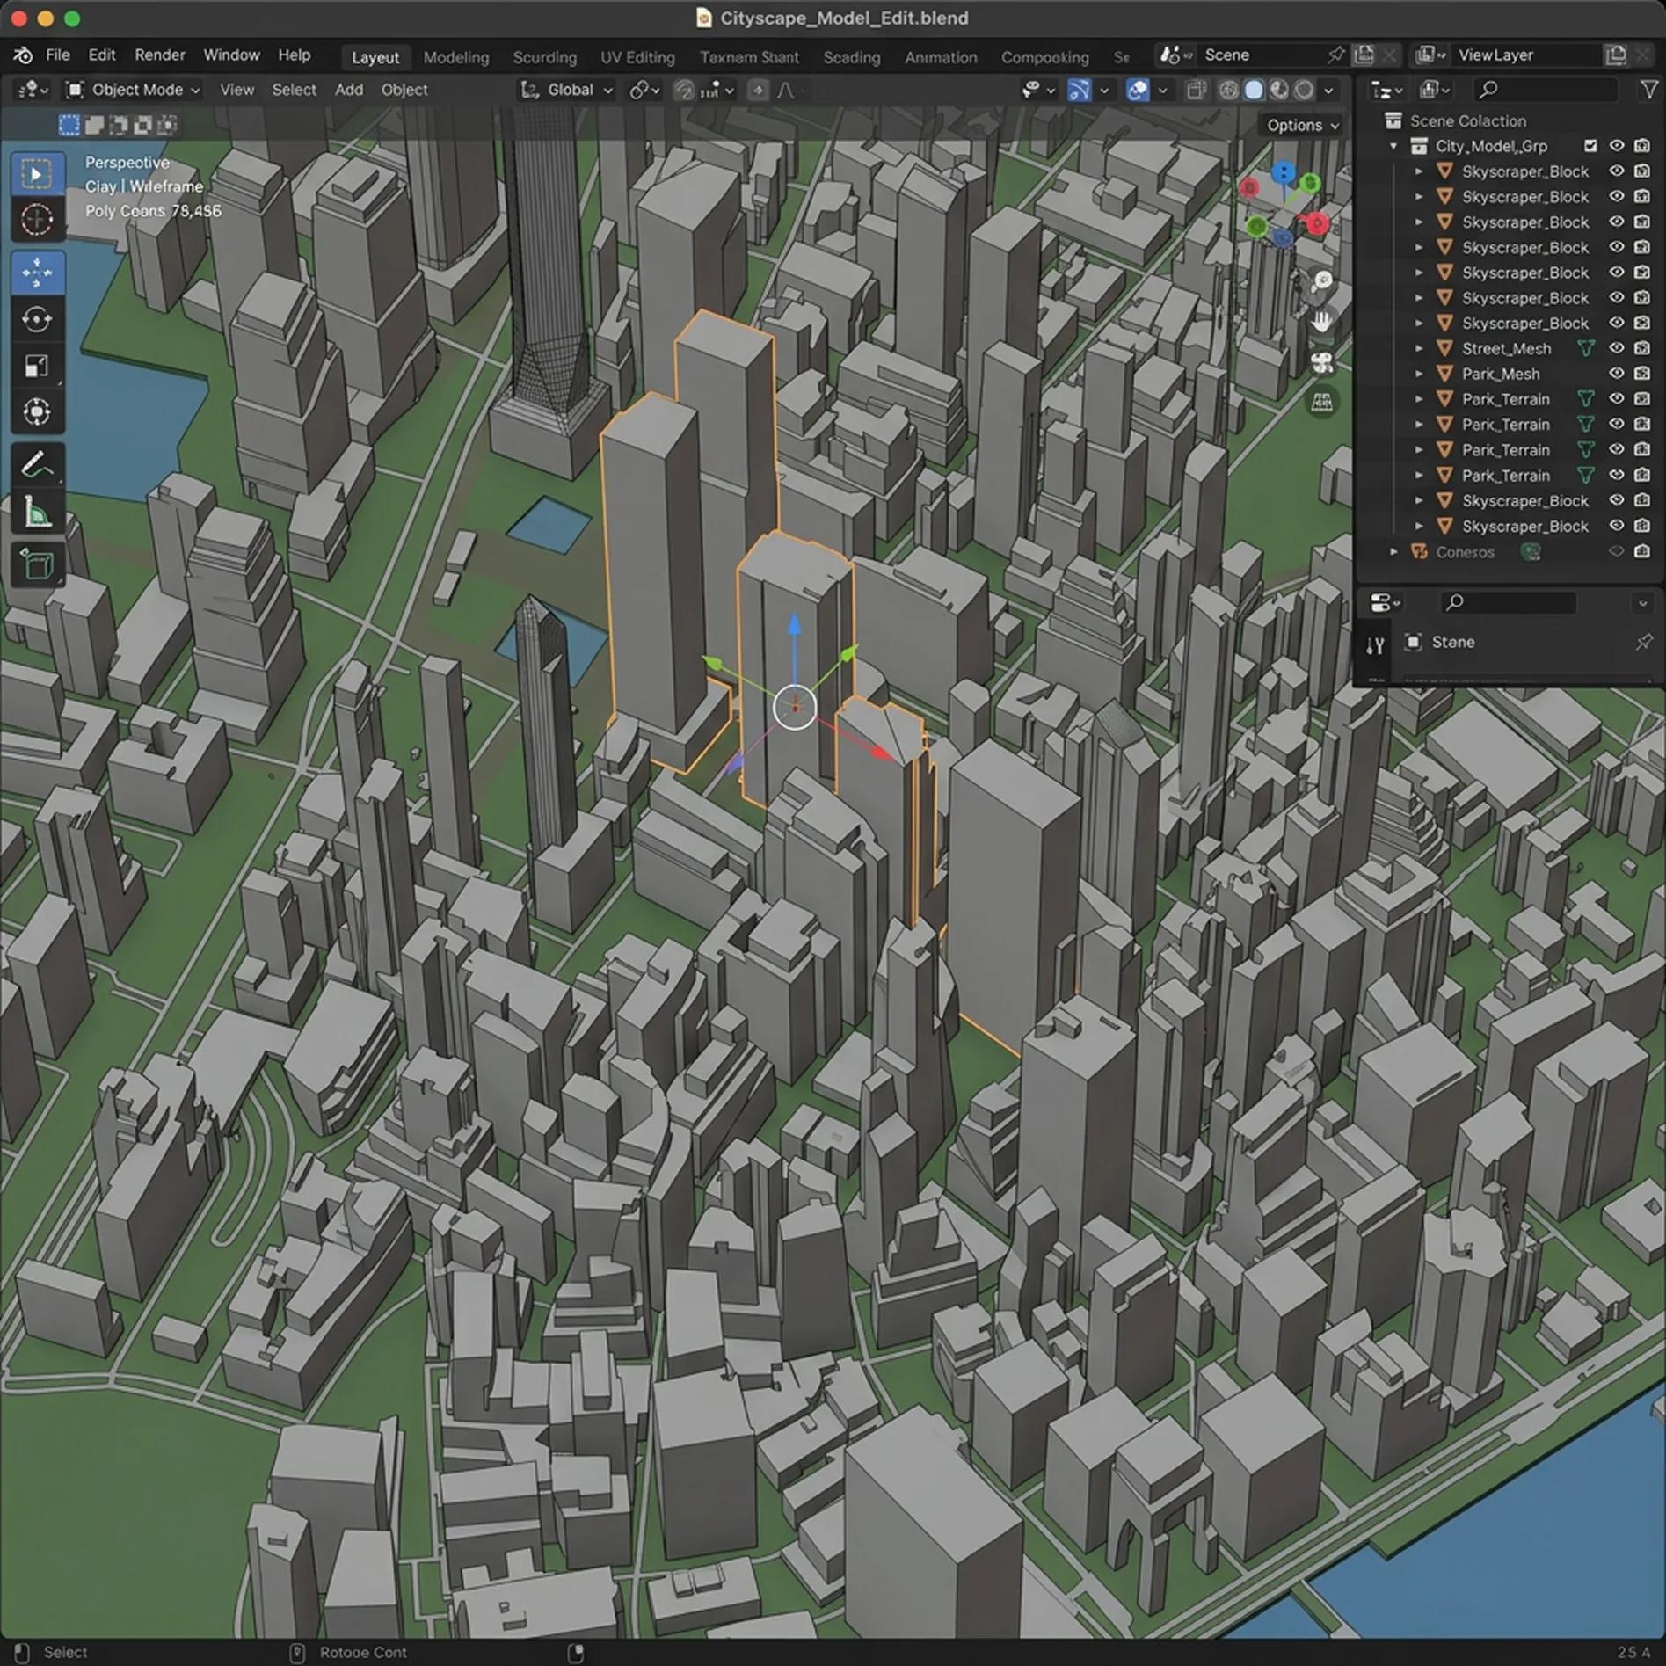Hide City_Model_Grp using its eye icon

[1616, 146]
